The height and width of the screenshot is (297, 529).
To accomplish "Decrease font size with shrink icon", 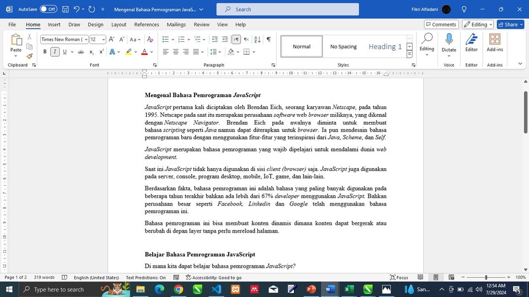I will (x=122, y=39).
